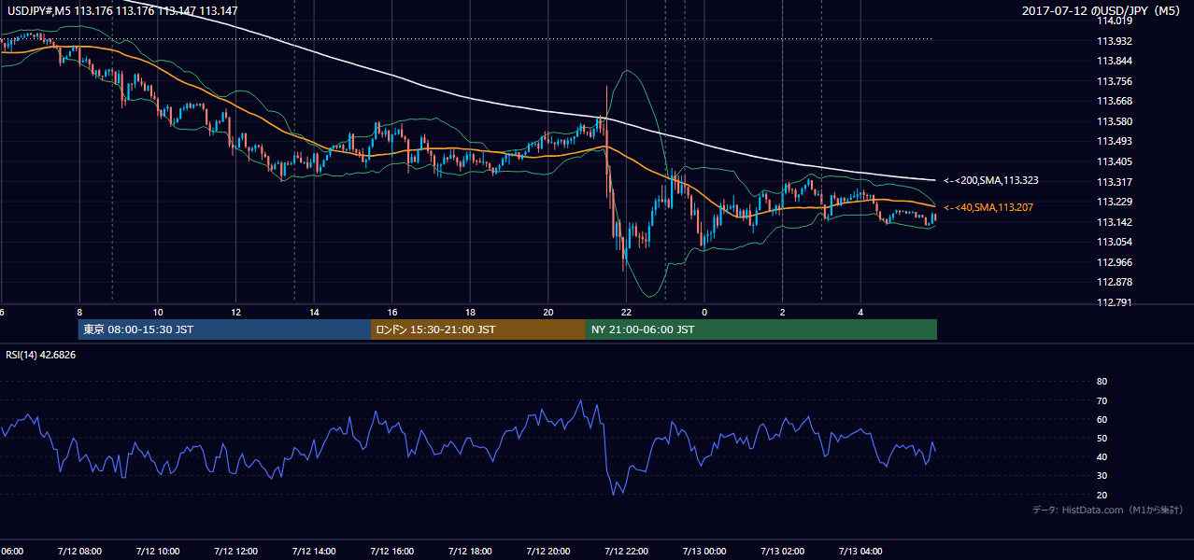Click the 7/12 18:00 time axis label
Screen dimensions: 1194x560
[470, 551]
